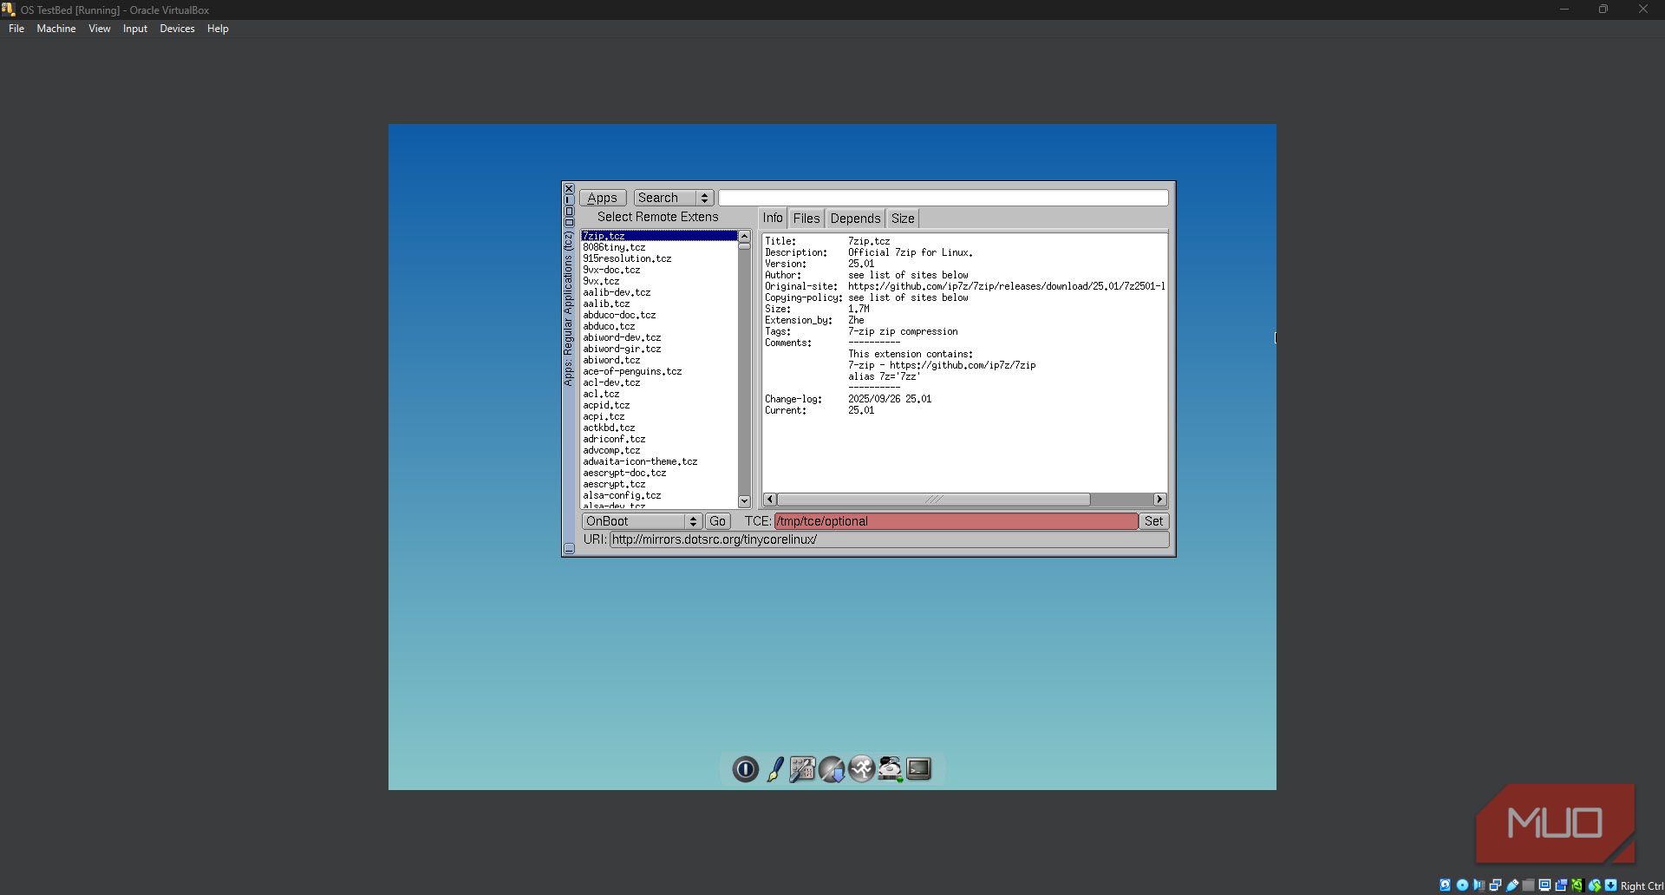
Task: Open the OnBoot install option dropdown
Action: pos(642,521)
